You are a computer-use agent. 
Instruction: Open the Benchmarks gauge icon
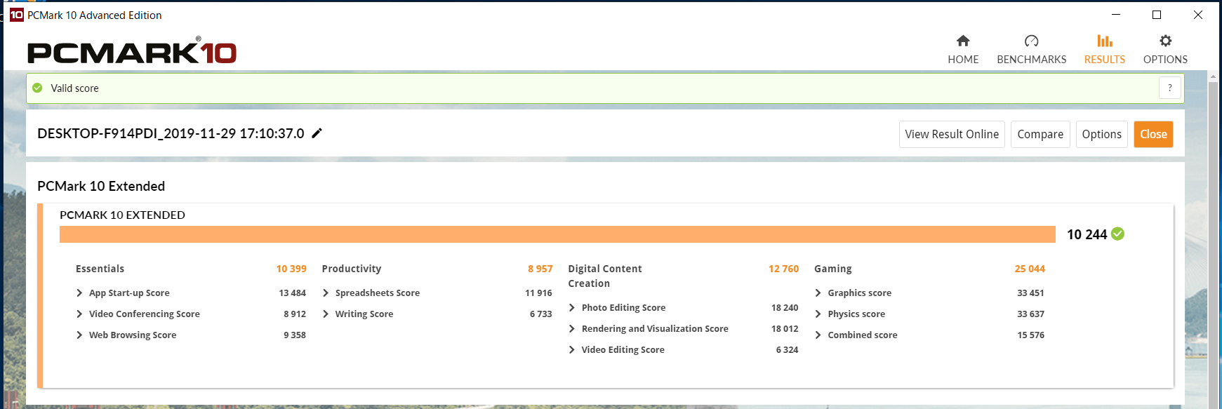click(x=1031, y=41)
